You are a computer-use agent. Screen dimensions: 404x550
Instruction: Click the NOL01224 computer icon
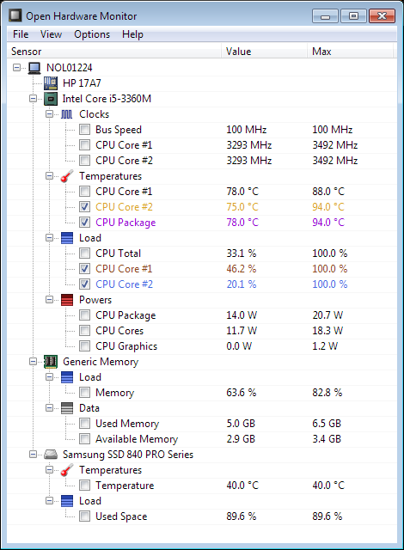[34, 68]
